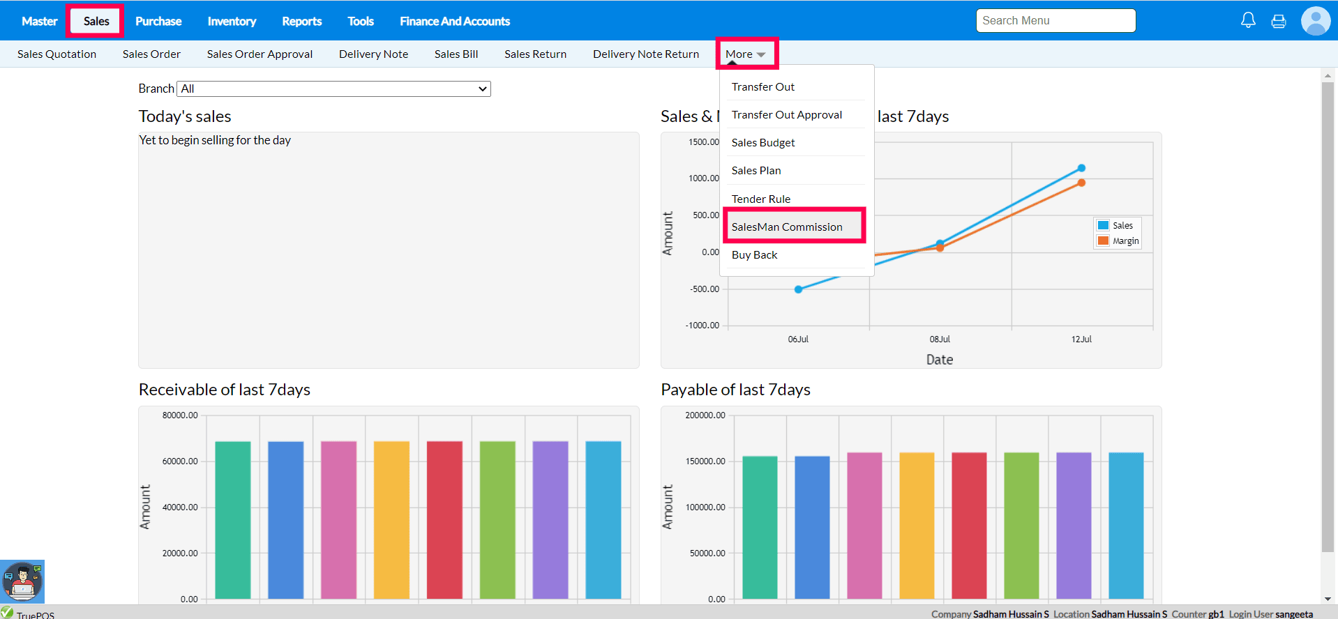Select SalesMan Commission from the menu
The height and width of the screenshot is (619, 1338).
coord(787,227)
